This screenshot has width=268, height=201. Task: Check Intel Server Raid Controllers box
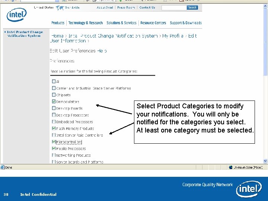click(x=54, y=135)
